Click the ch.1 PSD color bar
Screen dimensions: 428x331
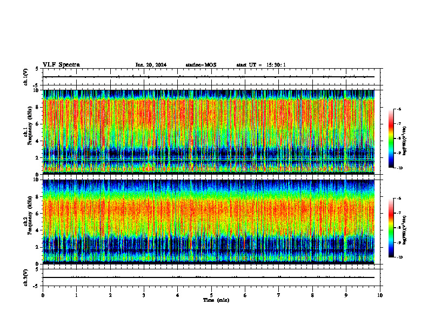[391, 138]
